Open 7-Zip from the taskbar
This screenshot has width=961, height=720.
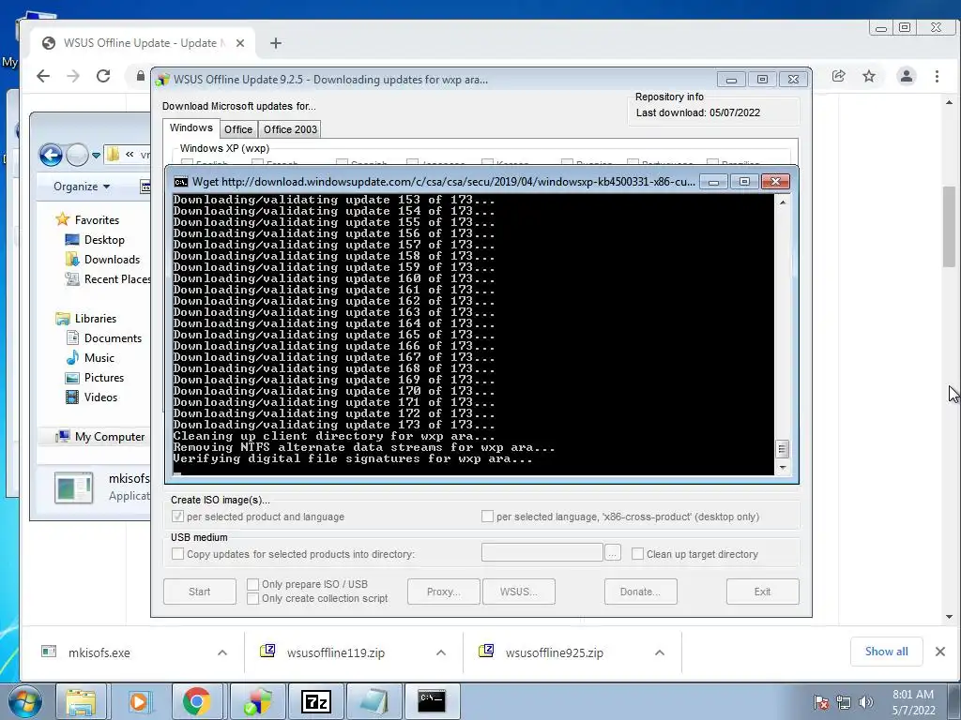[x=316, y=701]
